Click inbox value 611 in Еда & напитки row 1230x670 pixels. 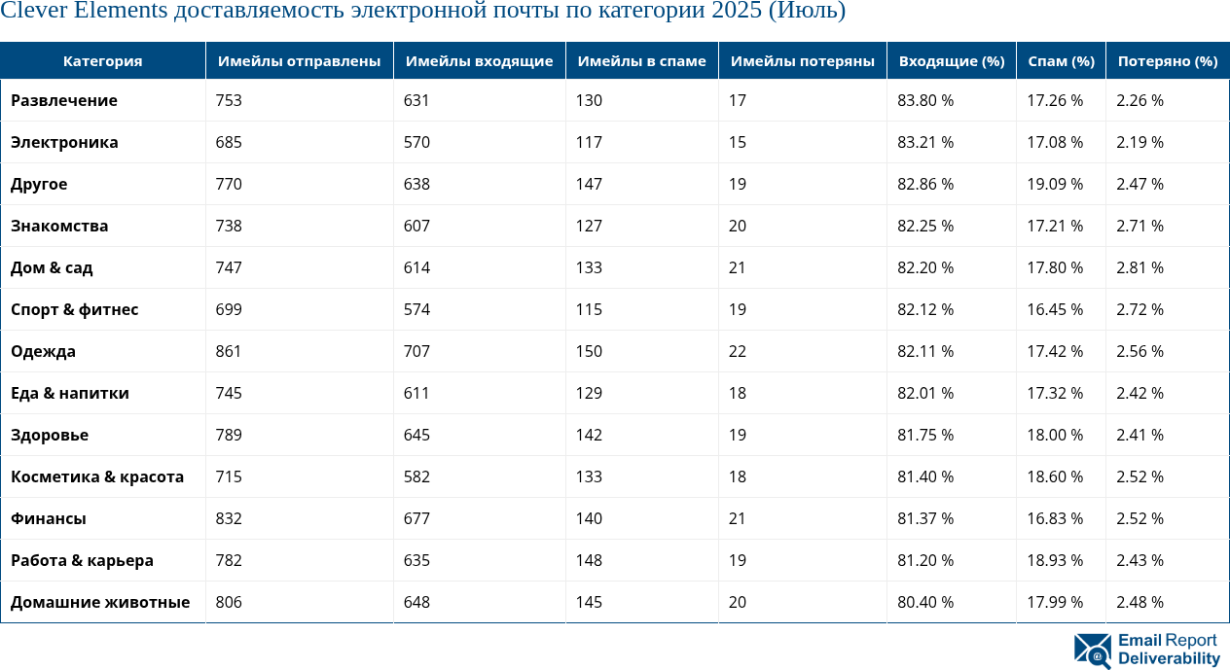coord(416,393)
